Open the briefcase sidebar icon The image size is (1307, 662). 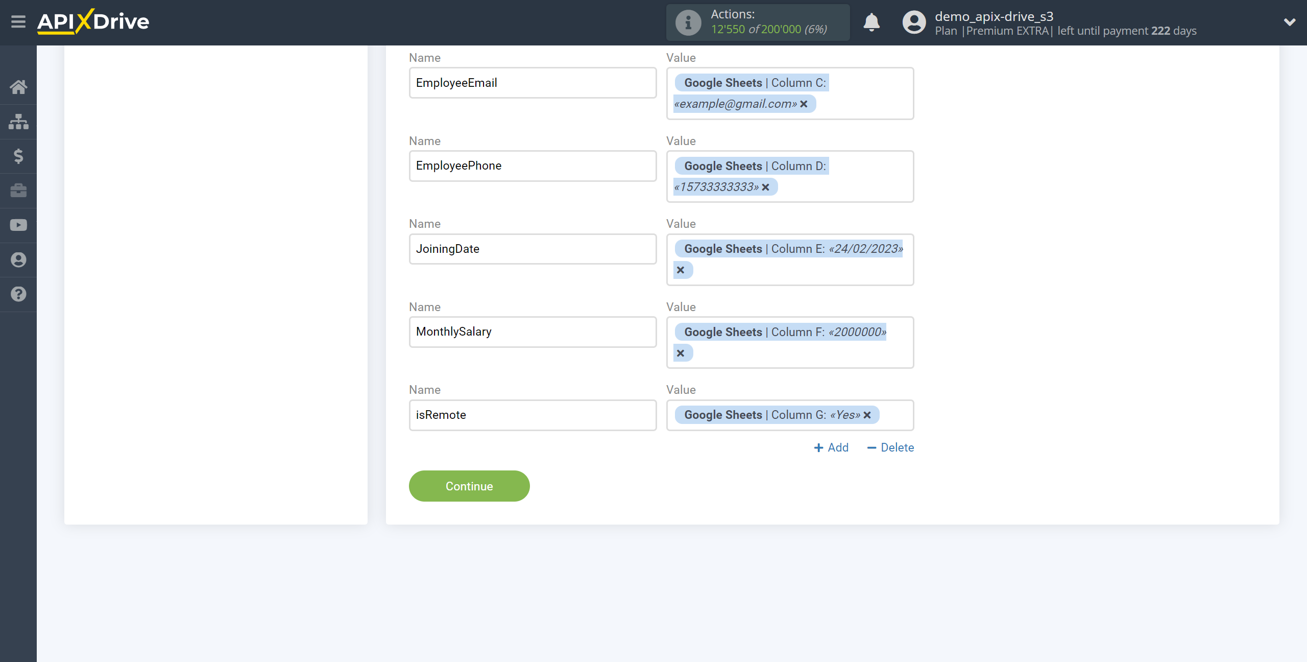[x=18, y=191]
